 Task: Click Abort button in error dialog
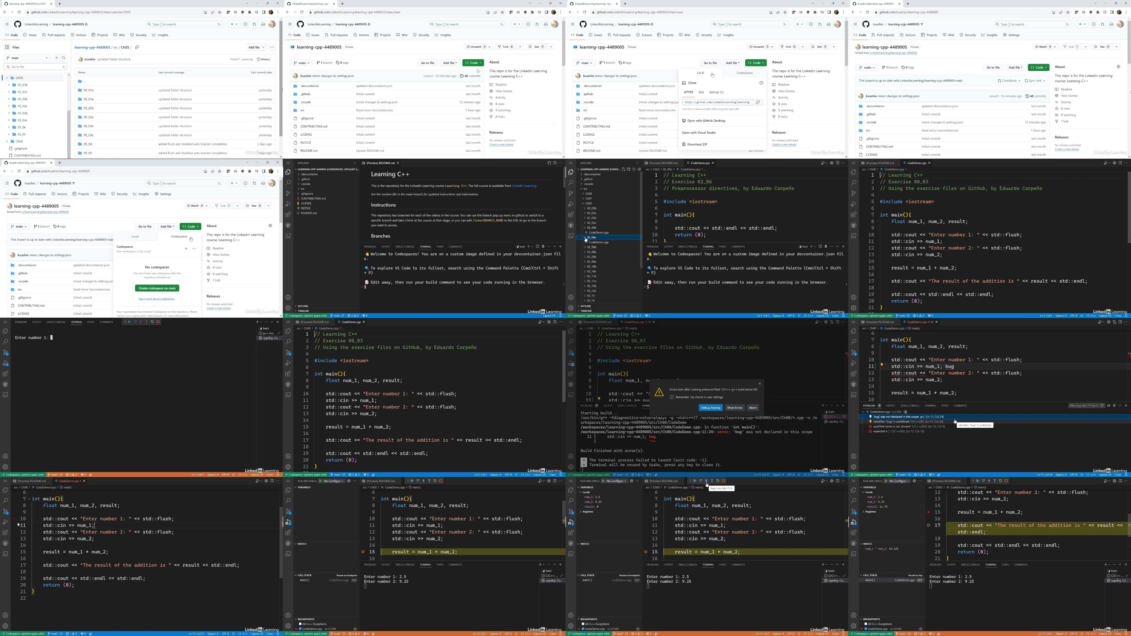(752, 408)
